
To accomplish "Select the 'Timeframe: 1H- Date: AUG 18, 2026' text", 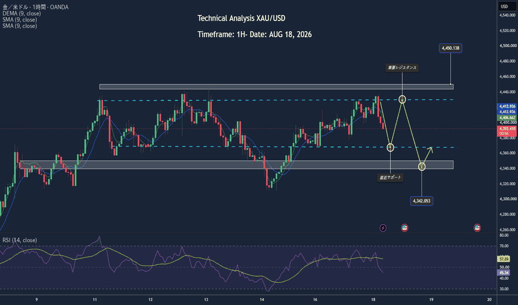I will [255, 34].
